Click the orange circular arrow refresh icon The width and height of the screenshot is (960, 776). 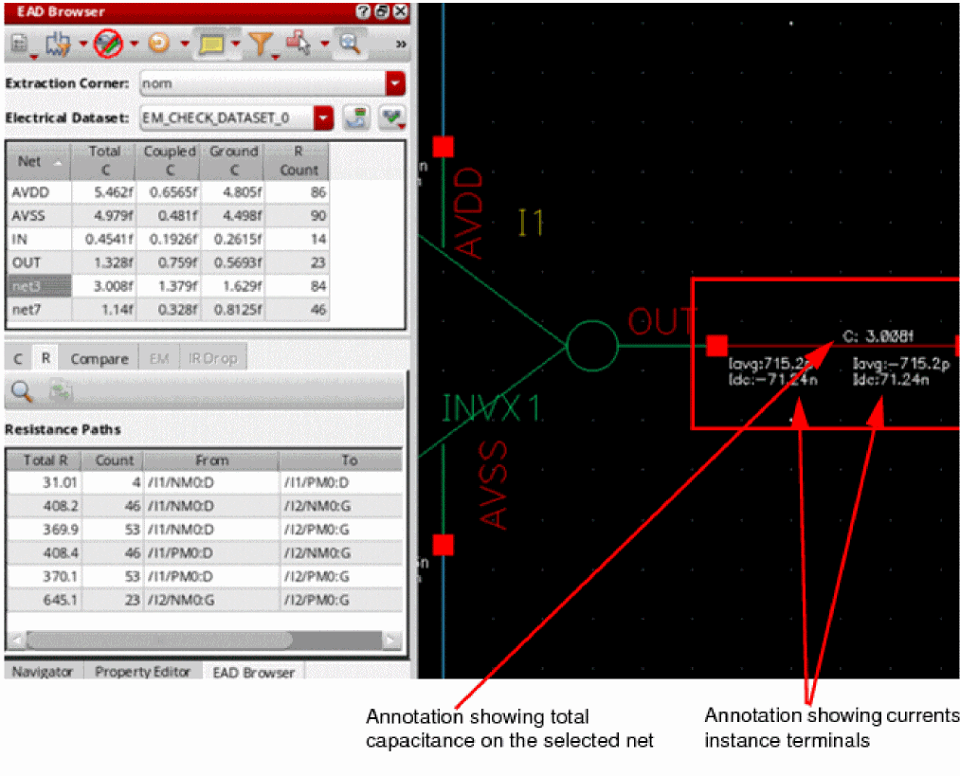click(158, 44)
